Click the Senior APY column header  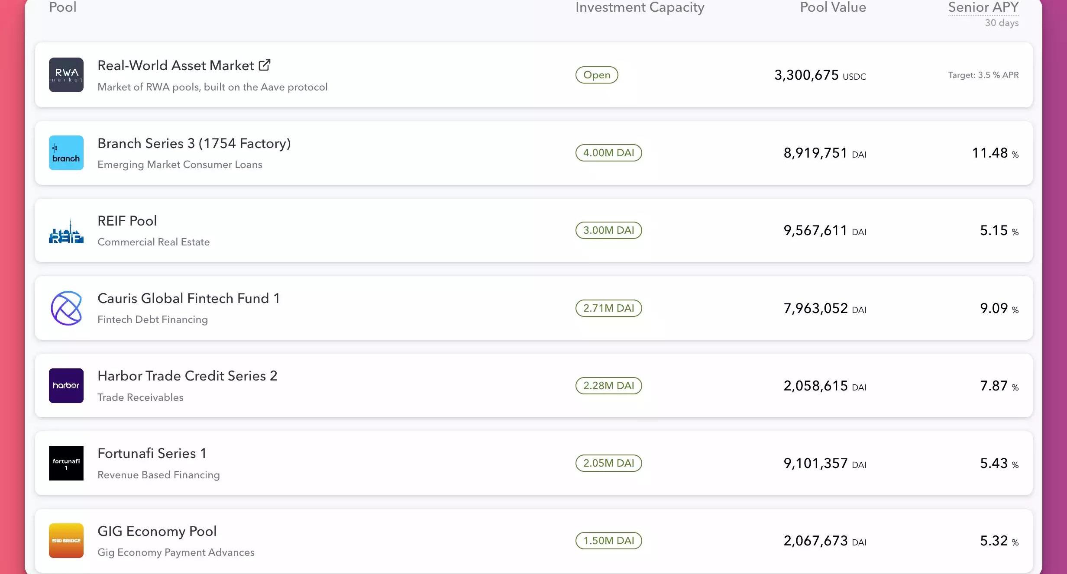point(983,7)
